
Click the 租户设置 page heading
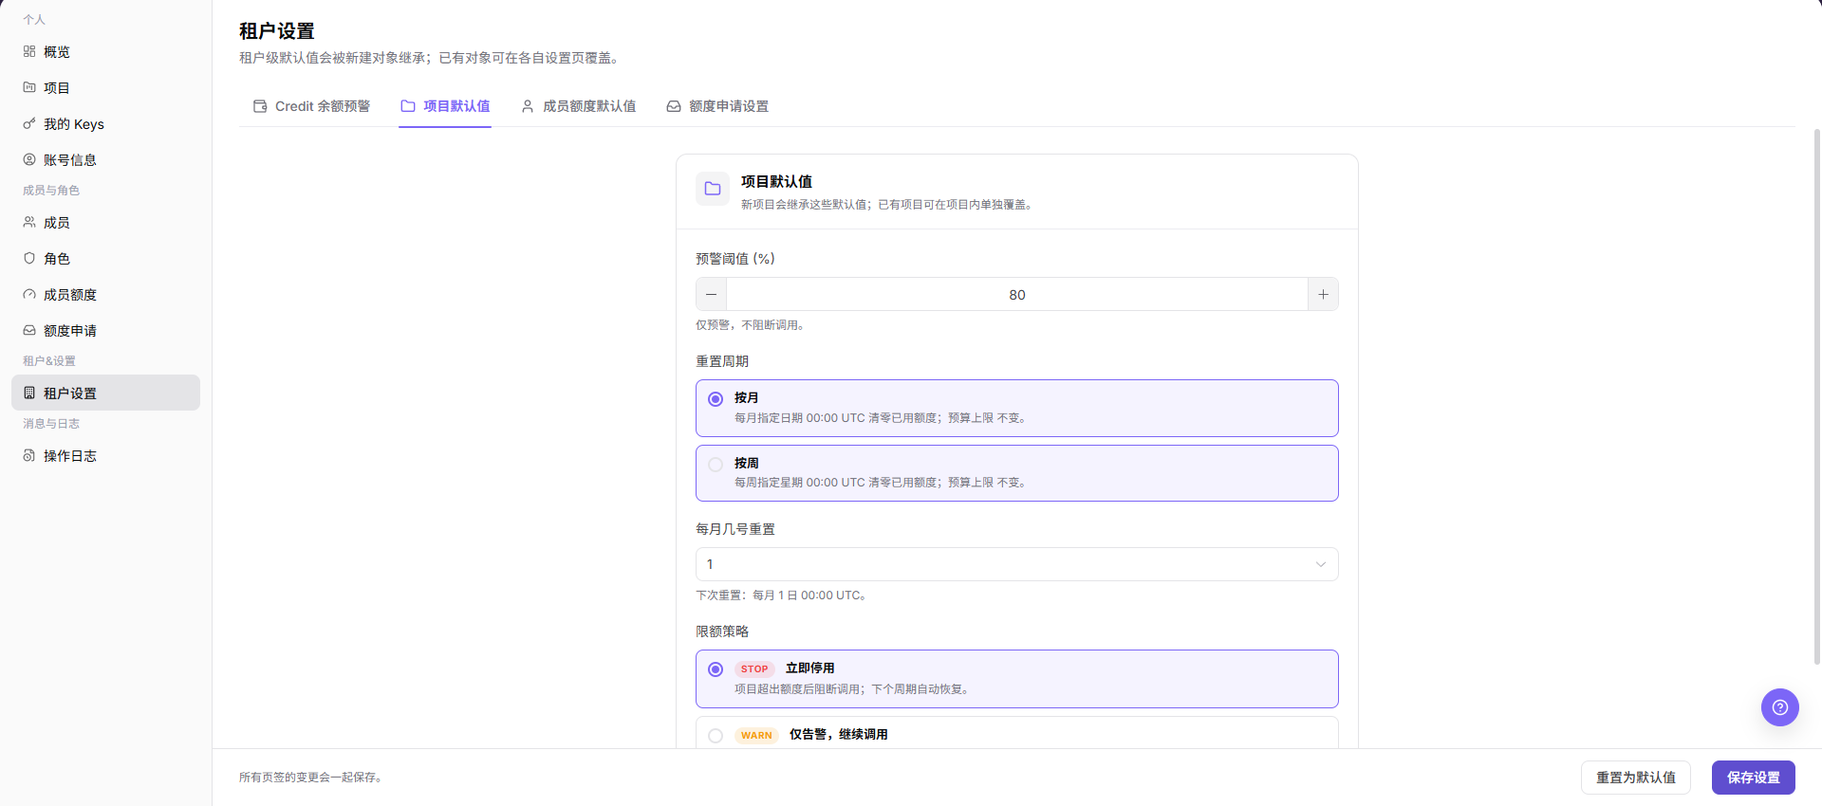[277, 31]
